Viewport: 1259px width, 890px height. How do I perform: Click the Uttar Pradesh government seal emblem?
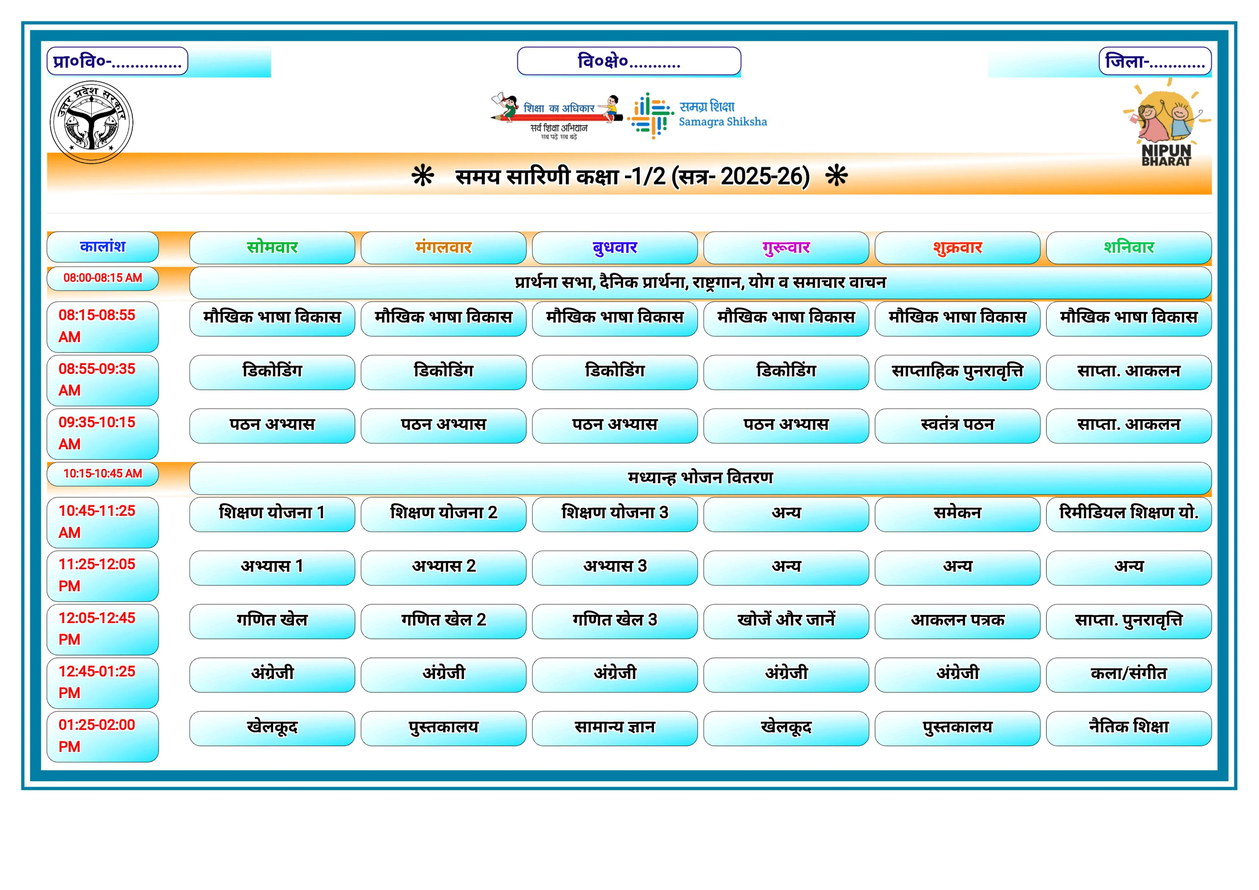[x=92, y=122]
